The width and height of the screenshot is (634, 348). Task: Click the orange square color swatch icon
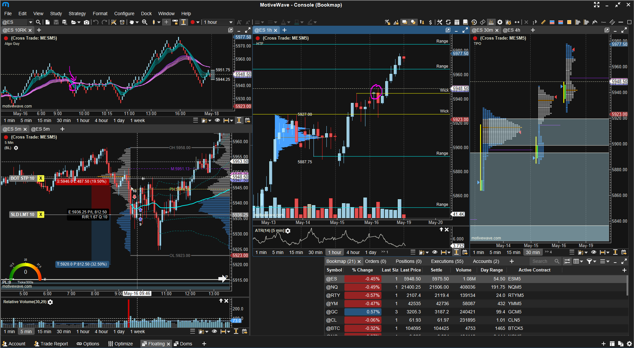569,22
